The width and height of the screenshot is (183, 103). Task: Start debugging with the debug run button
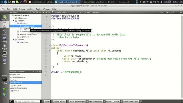click(x=5, y=94)
